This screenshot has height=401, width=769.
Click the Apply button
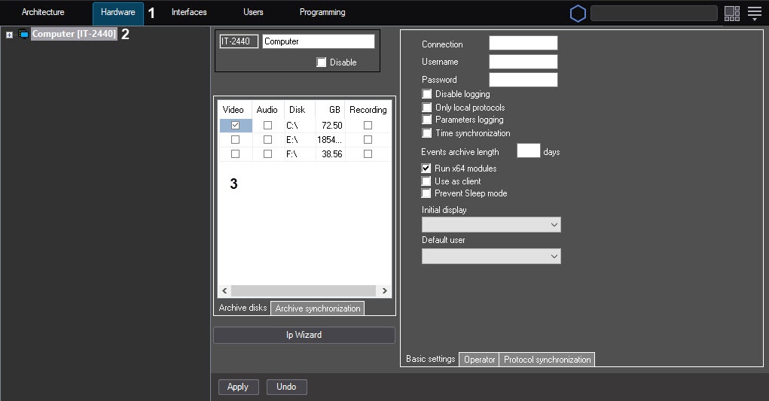click(238, 387)
